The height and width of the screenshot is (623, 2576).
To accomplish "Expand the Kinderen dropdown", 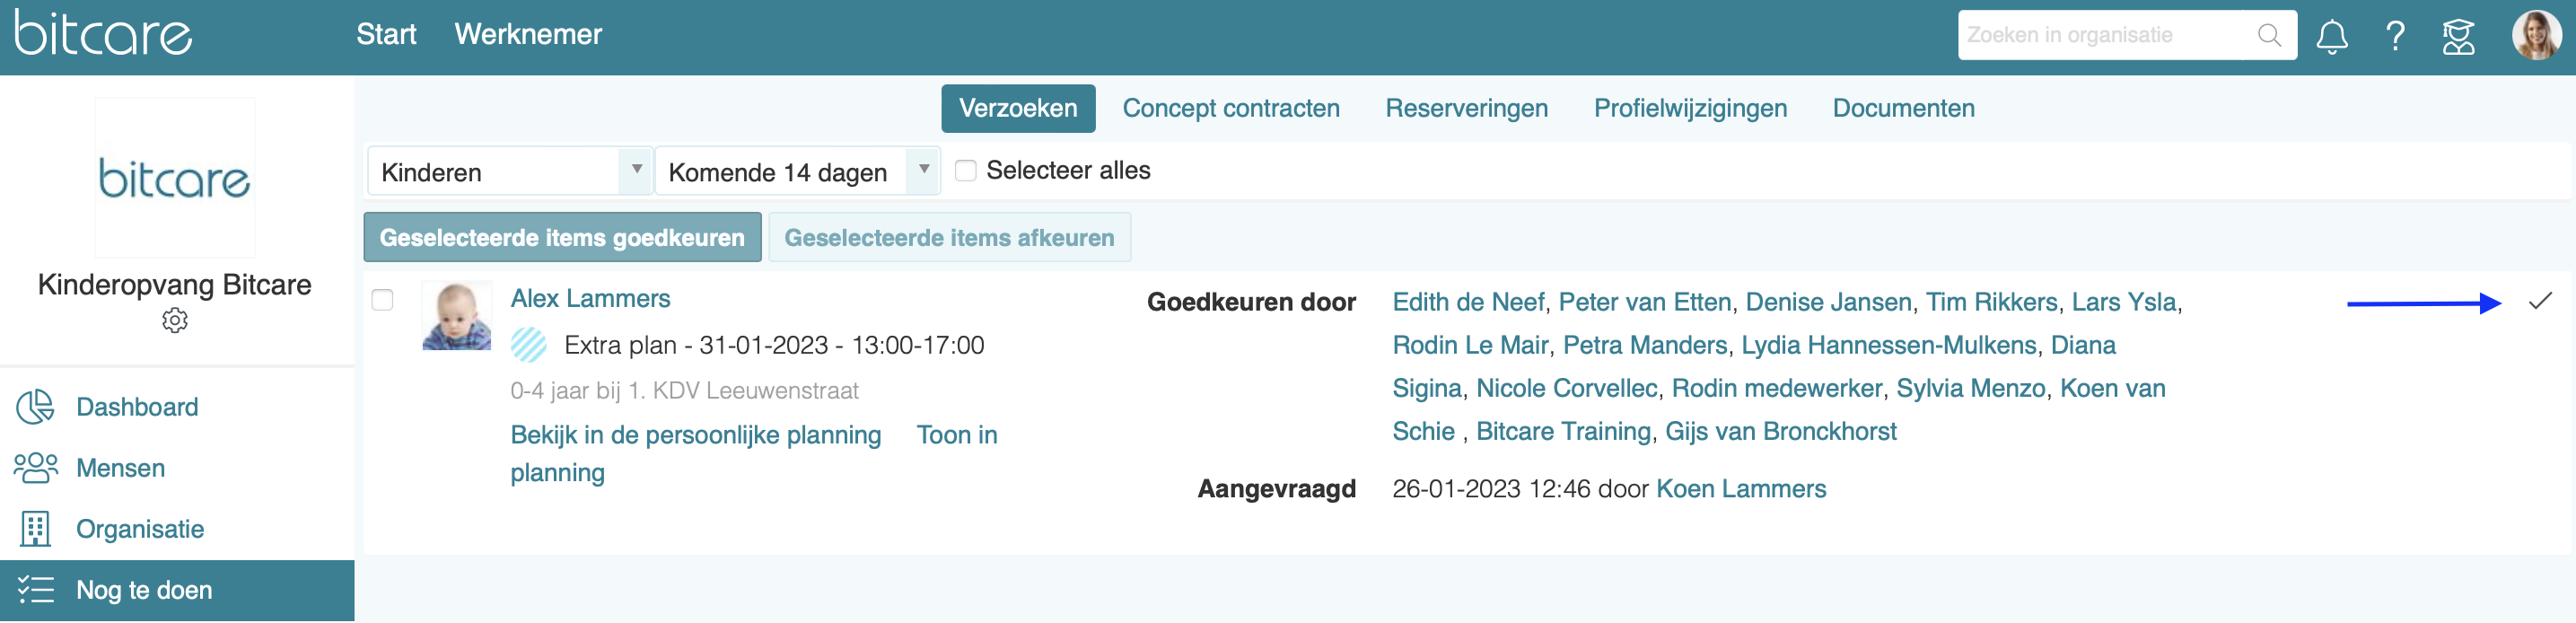I will coord(510,172).
